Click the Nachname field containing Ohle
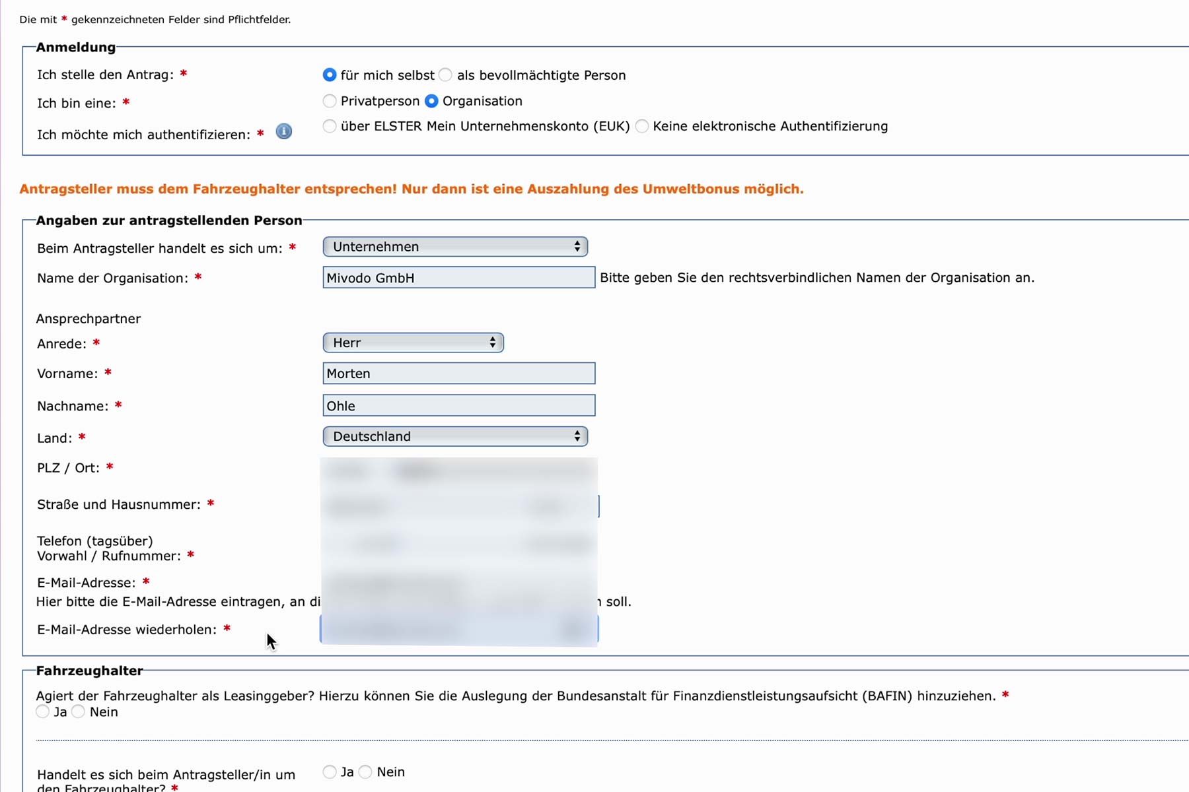The image size is (1189, 792). [x=458, y=406]
